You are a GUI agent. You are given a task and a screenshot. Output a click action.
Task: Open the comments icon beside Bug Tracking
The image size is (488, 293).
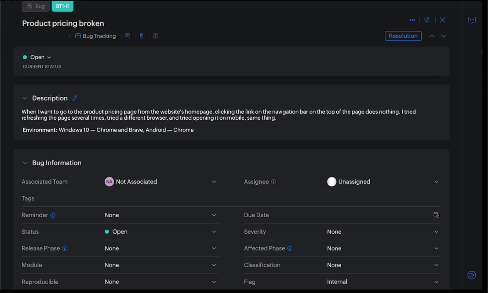click(127, 36)
